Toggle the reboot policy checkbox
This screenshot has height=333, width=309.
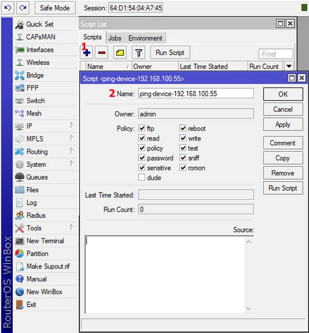tap(183, 128)
